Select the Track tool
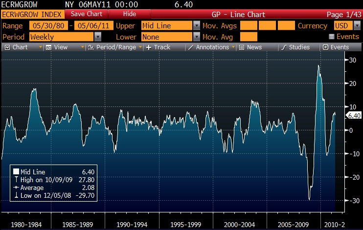Viewport: 363px width, 230px height. (164, 47)
